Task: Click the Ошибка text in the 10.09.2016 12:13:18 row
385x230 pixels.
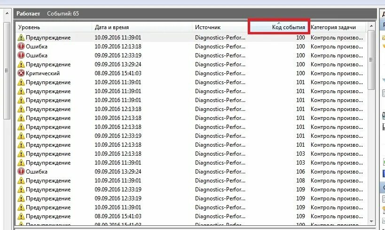Action: tap(37, 47)
